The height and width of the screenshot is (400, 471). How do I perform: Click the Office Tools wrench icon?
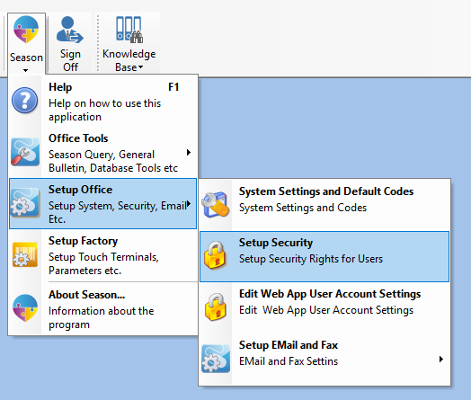click(x=25, y=152)
